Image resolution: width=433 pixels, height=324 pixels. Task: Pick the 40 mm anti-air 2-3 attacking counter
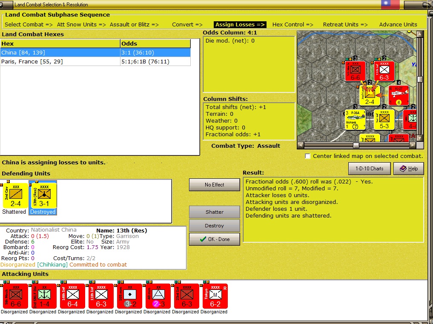[158, 296]
